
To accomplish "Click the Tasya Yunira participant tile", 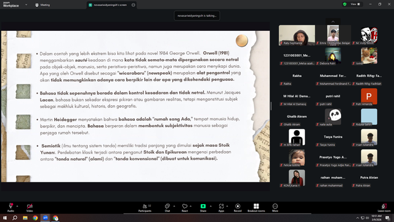I will [x=333, y=137].
